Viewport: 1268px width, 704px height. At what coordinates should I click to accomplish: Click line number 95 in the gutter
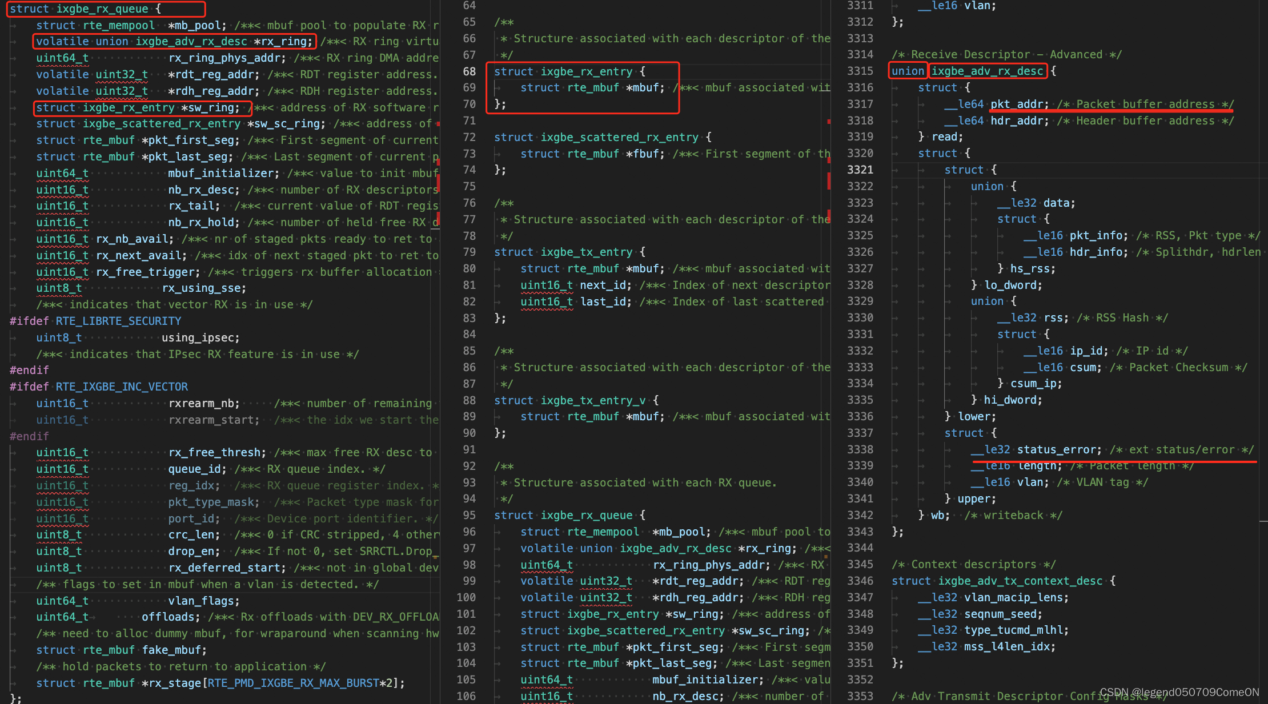pyautogui.click(x=469, y=515)
